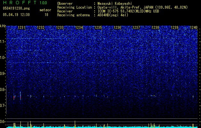Click the 1231 time marker
Image resolution: width=201 pixels, height=128 pixels.
click(x=21, y=28)
